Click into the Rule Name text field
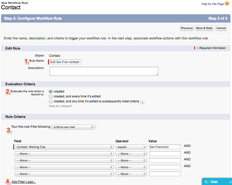 pos(65,62)
